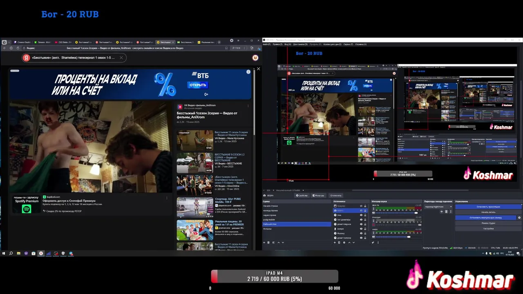Open Windows Start menu
Image resolution: width=523 pixels, height=294 pixels.
pyautogui.click(x=3, y=253)
